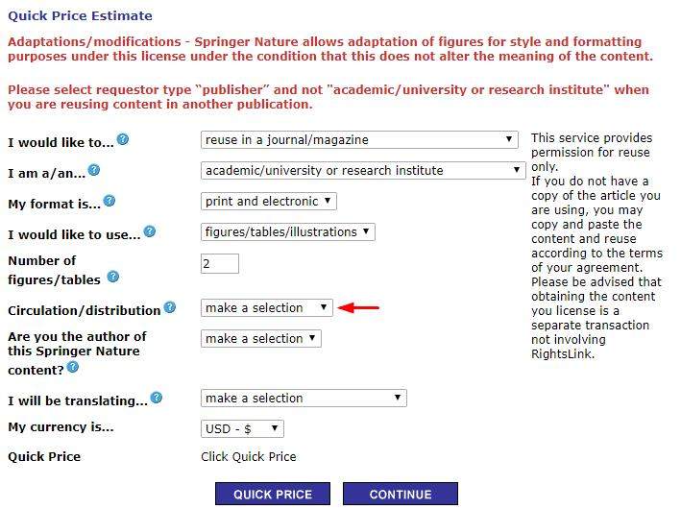
Task: Open the 'USD - $' currency dropdown
Action: (243, 429)
